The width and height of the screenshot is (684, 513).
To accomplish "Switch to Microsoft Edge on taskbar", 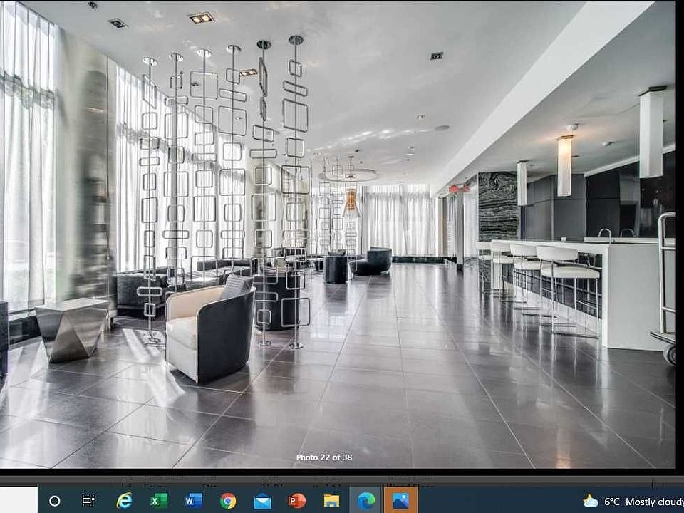I will (366, 501).
